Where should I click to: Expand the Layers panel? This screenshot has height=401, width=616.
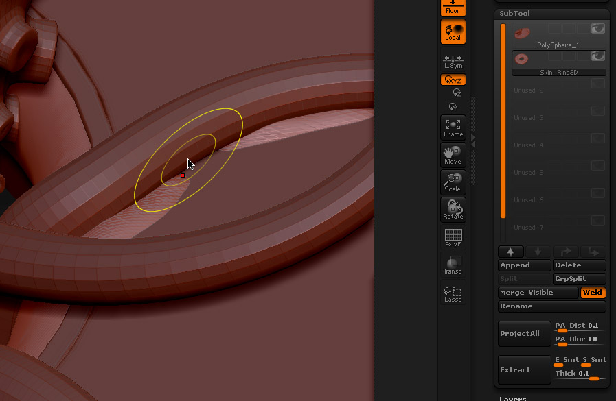[x=512, y=398]
